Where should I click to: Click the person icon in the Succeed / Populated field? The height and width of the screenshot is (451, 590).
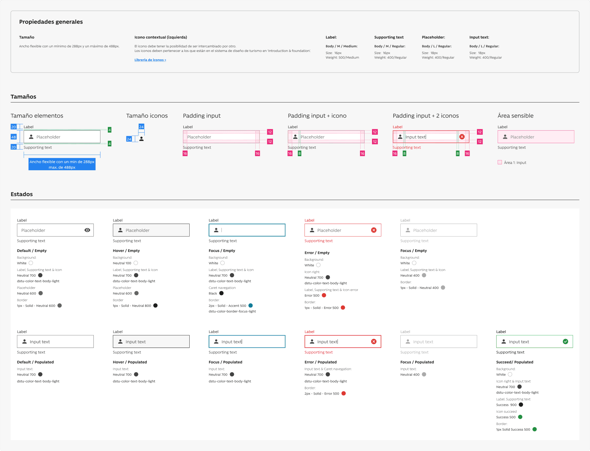click(504, 341)
